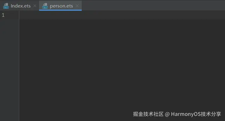This screenshot has width=225, height=121.
Task: Close the person.ets editor tab
Action: point(77,6)
